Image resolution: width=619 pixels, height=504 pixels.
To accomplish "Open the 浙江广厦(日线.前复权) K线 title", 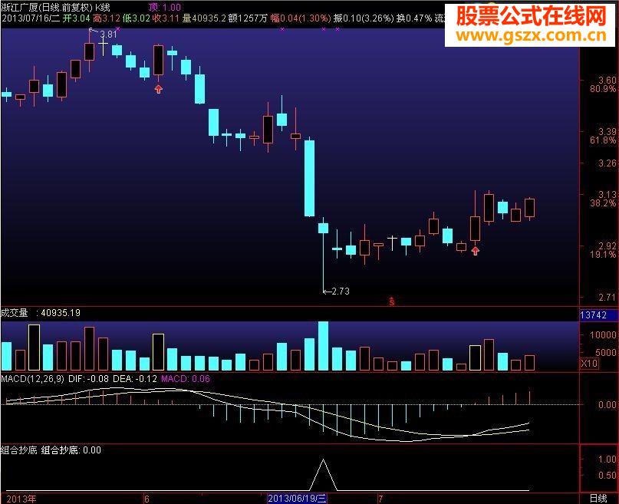I will [x=56, y=7].
